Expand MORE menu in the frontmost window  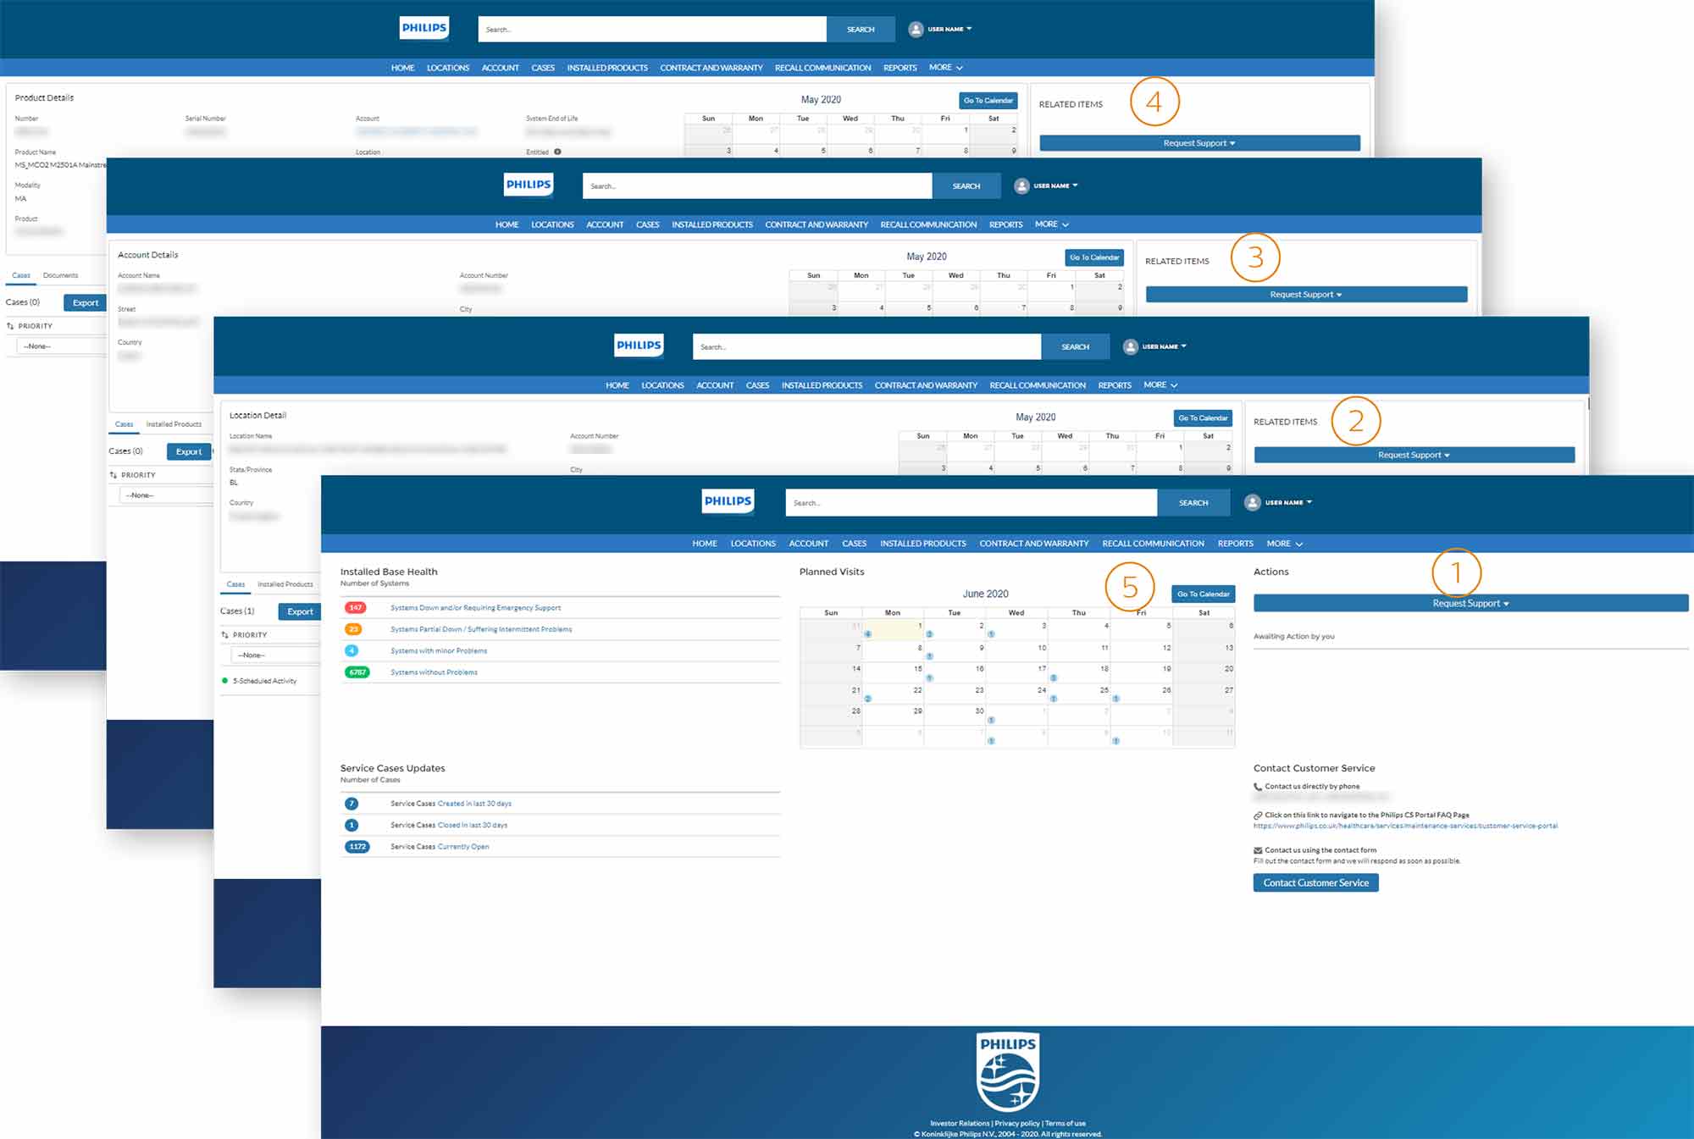click(1284, 544)
